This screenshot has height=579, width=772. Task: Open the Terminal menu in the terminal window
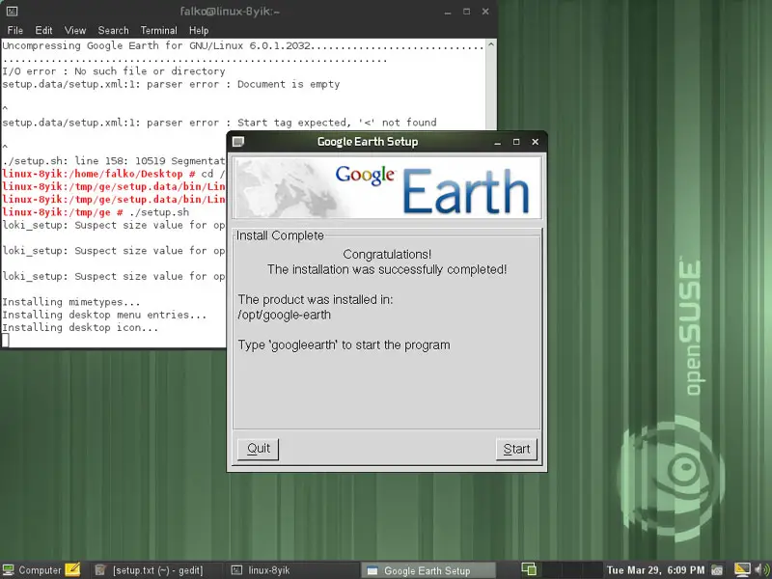click(158, 31)
